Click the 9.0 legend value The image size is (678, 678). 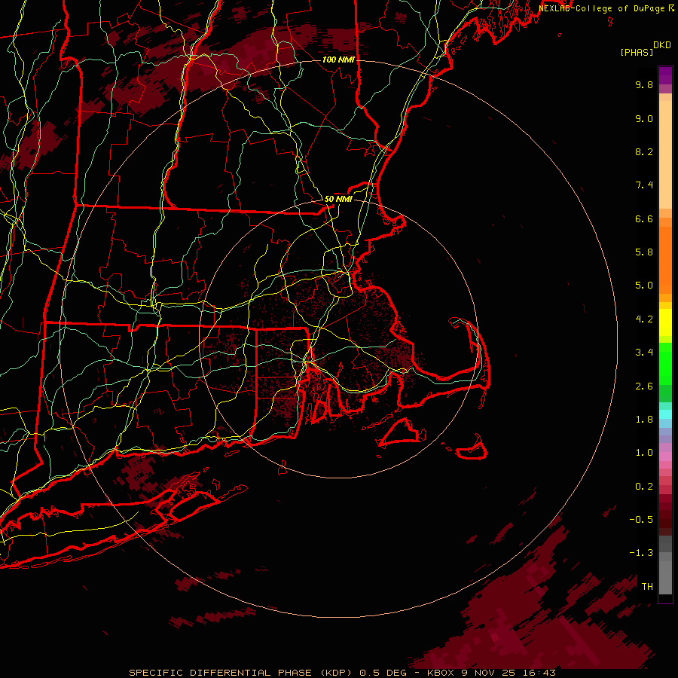coord(644,118)
